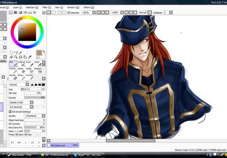Open the Layer menu
Screen dimensions: 227x158
point(17,7)
